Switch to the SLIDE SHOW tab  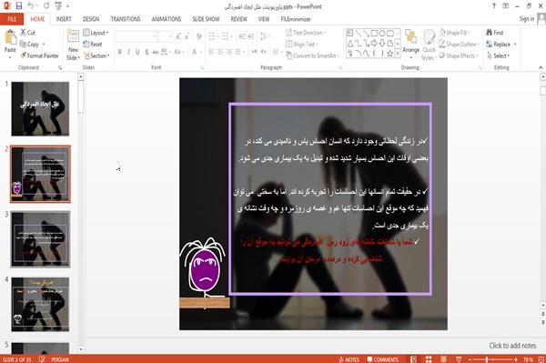[x=206, y=19]
